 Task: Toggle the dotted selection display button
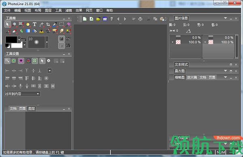click(62, 46)
